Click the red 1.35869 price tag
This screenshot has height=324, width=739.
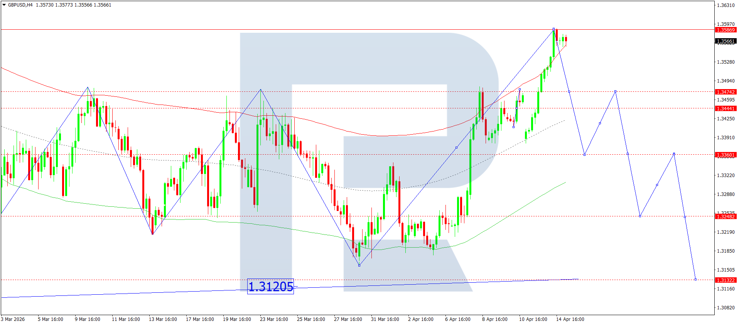pos(725,30)
